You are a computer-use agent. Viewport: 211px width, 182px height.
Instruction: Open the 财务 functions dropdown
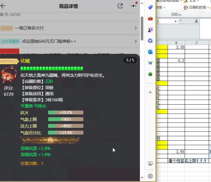tap(161, 8)
